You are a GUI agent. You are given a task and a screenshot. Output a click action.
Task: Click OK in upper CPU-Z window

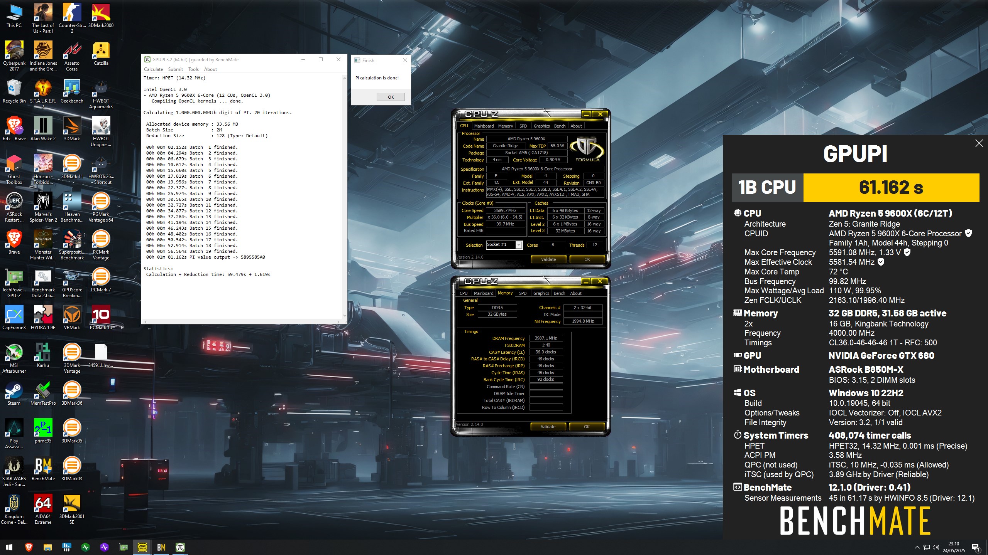587,259
